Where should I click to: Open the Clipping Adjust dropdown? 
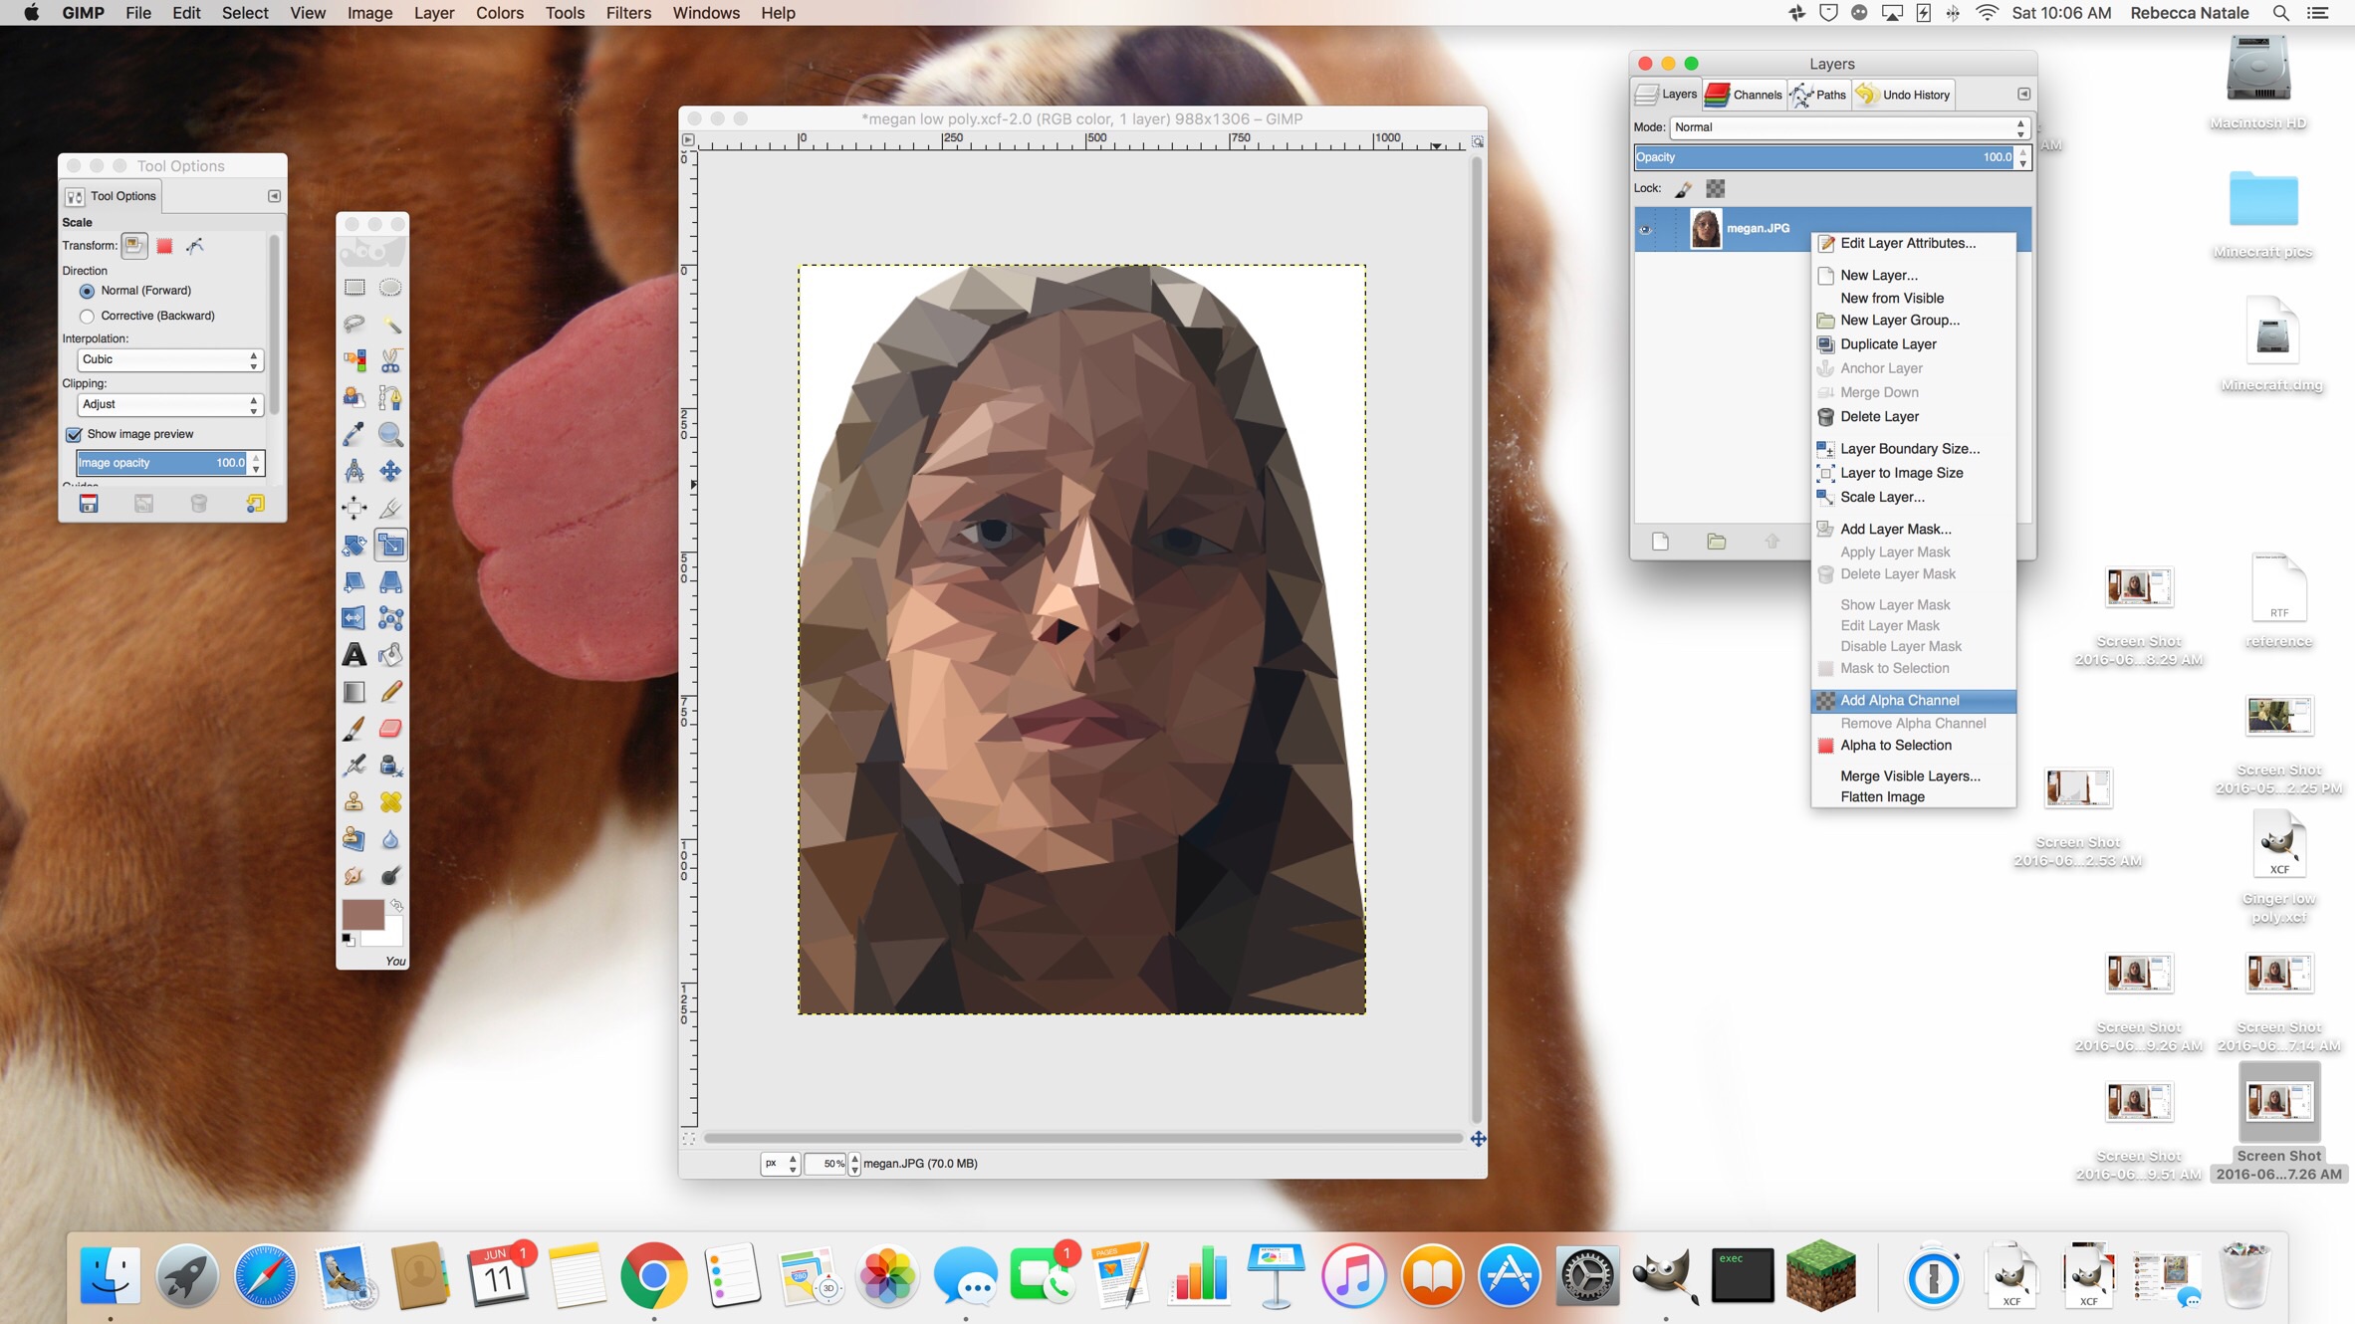[170, 404]
